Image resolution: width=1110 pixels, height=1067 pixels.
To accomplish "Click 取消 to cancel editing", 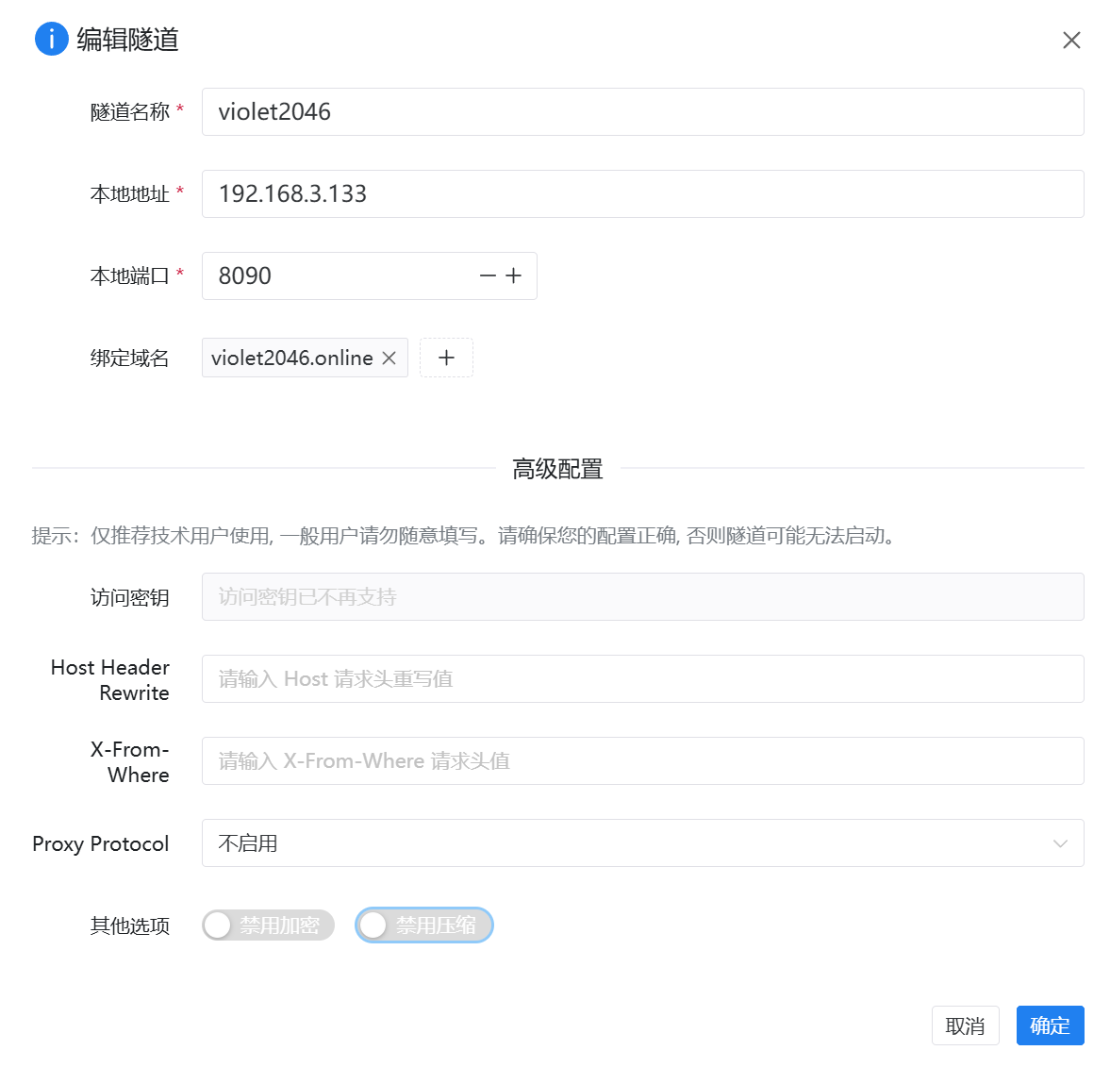I will click(965, 1025).
